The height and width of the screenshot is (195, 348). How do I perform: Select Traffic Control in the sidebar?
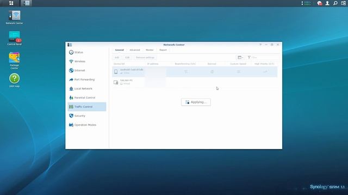pos(87,107)
